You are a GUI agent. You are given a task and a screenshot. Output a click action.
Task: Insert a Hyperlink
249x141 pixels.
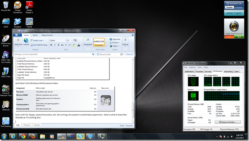point(115,39)
